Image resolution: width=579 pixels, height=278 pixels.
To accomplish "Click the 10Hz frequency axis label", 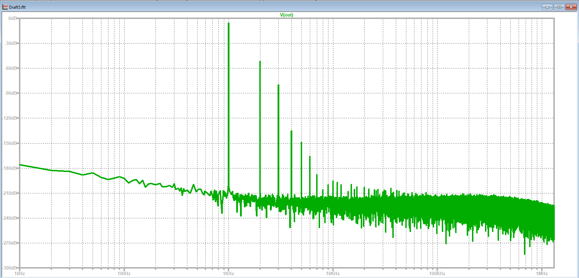I will (20, 273).
